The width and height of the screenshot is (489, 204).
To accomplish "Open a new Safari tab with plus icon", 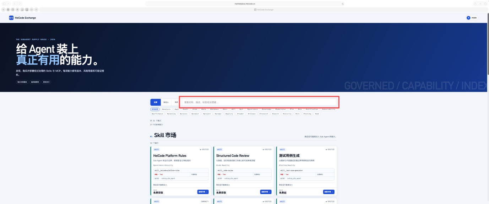I will (x=480, y=4).
